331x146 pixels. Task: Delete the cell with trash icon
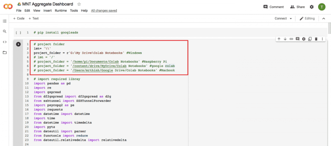[x=316, y=39]
